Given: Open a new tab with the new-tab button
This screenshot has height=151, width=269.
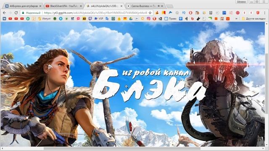Looking at the screenshot, I should pyautogui.click(x=170, y=6).
